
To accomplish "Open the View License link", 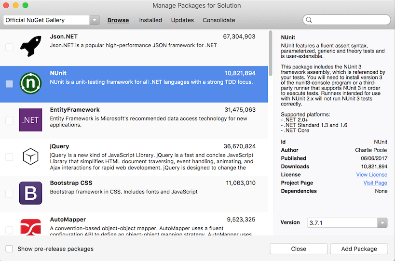I will click(371, 174).
